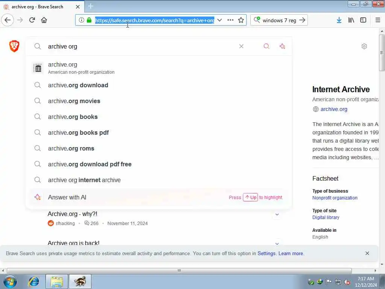385x289 pixels.
Task: Click 'Digital library' factsheet link
Action: coord(326,218)
